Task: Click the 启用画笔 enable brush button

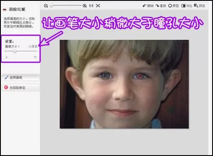Action: pos(20,78)
